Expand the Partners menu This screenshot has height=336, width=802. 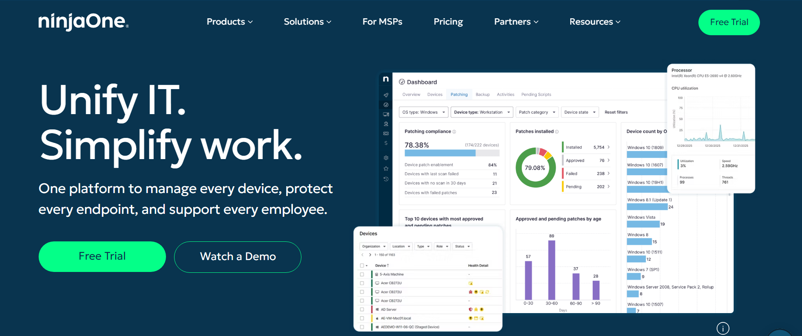pos(516,22)
